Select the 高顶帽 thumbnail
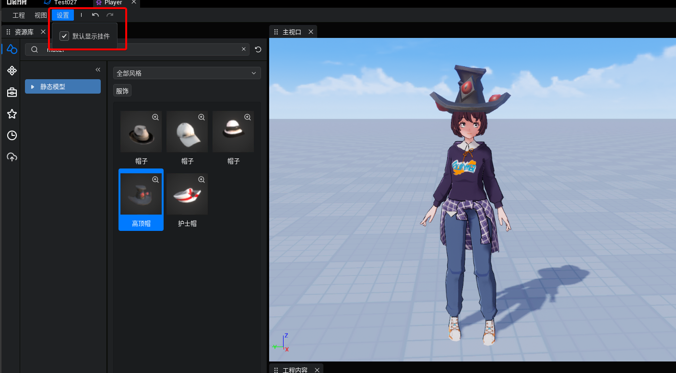Viewport: 676px width, 373px height. tap(141, 194)
